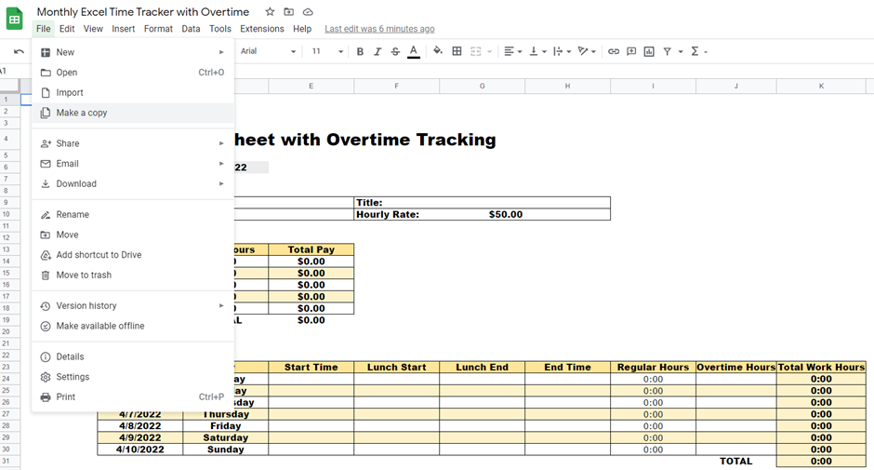Open the Arial font dropdown
Viewport: 874px width, 470px height.
coord(268,51)
